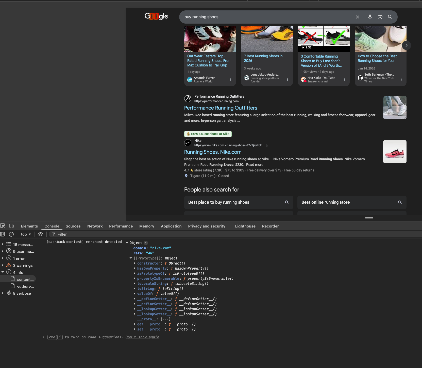Open more options for Nike result
The width and height of the screenshot is (422, 368).
[267, 145]
